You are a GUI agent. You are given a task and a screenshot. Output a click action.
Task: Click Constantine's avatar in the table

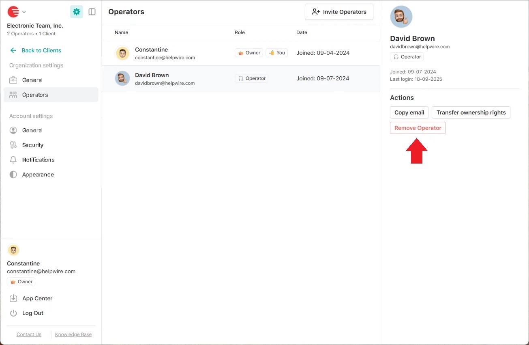coord(122,53)
